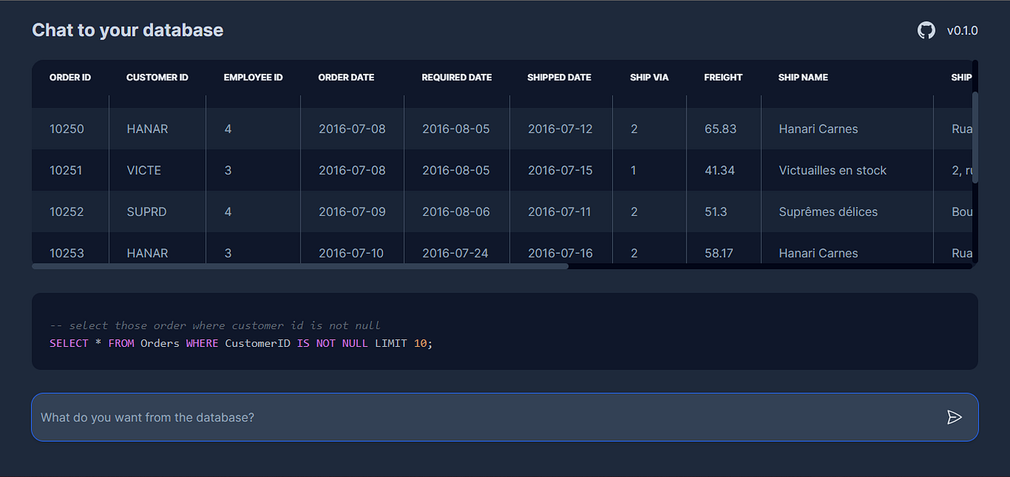Click the SHIPPED DATE column header
The width and height of the screenshot is (1010, 477).
pos(559,77)
